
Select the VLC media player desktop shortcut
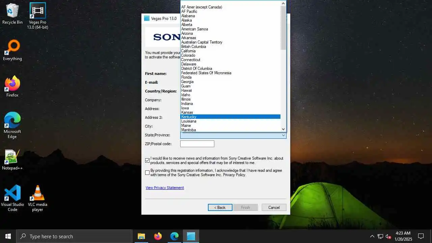pos(37,198)
